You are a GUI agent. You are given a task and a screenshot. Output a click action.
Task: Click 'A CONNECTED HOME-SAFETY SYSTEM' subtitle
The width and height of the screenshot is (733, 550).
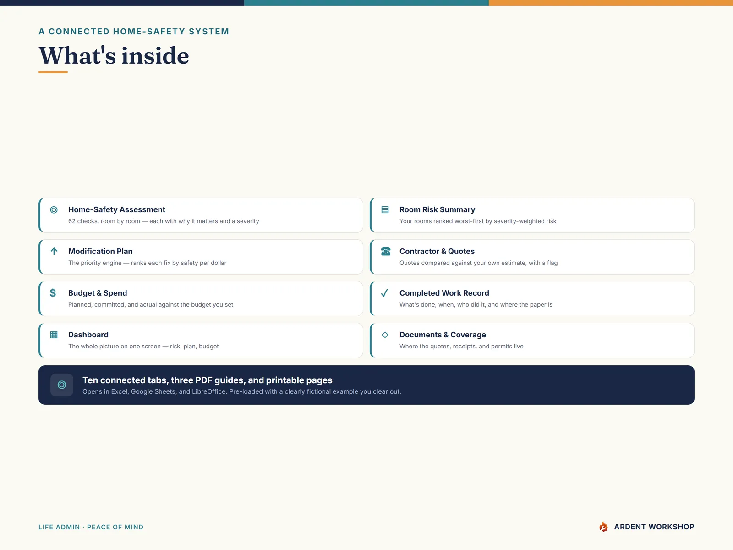coord(134,31)
